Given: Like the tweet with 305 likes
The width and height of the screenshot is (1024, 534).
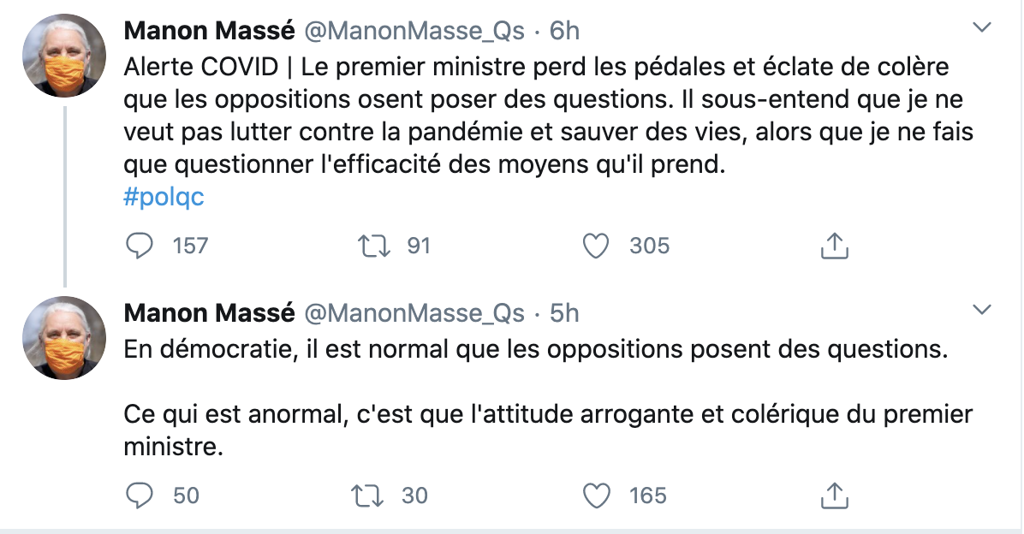Looking at the screenshot, I should click(596, 246).
